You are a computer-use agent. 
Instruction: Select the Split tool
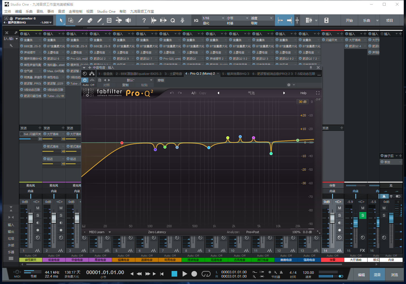pyautogui.click(x=80, y=20)
